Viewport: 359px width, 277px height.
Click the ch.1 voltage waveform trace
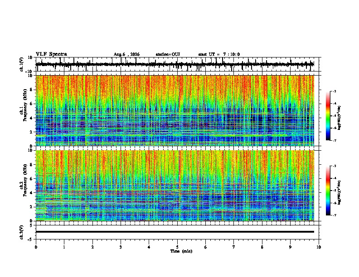(x=175, y=64)
